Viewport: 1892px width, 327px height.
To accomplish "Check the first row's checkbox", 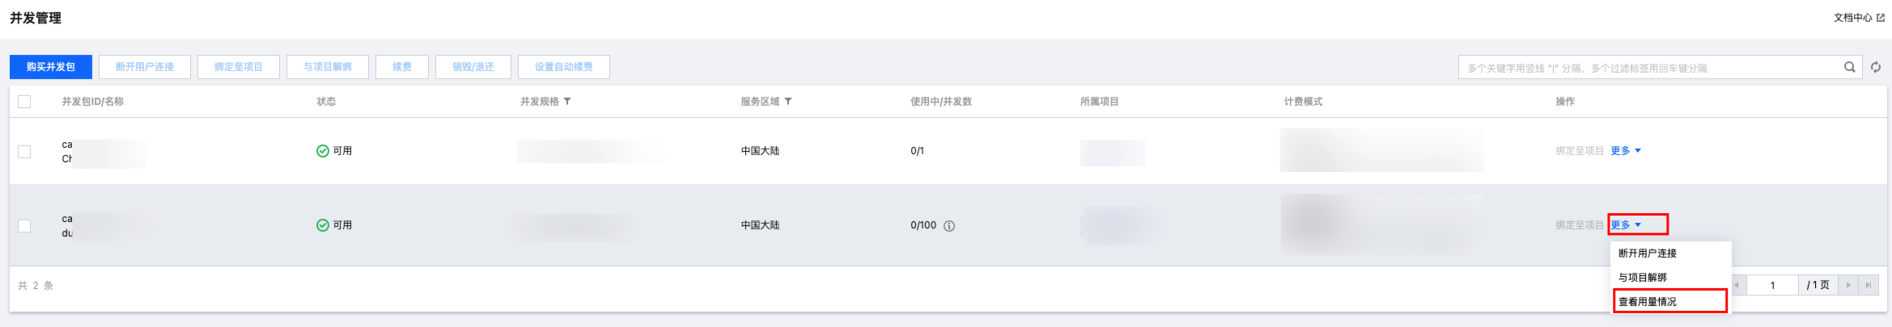I will click(24, 152).
